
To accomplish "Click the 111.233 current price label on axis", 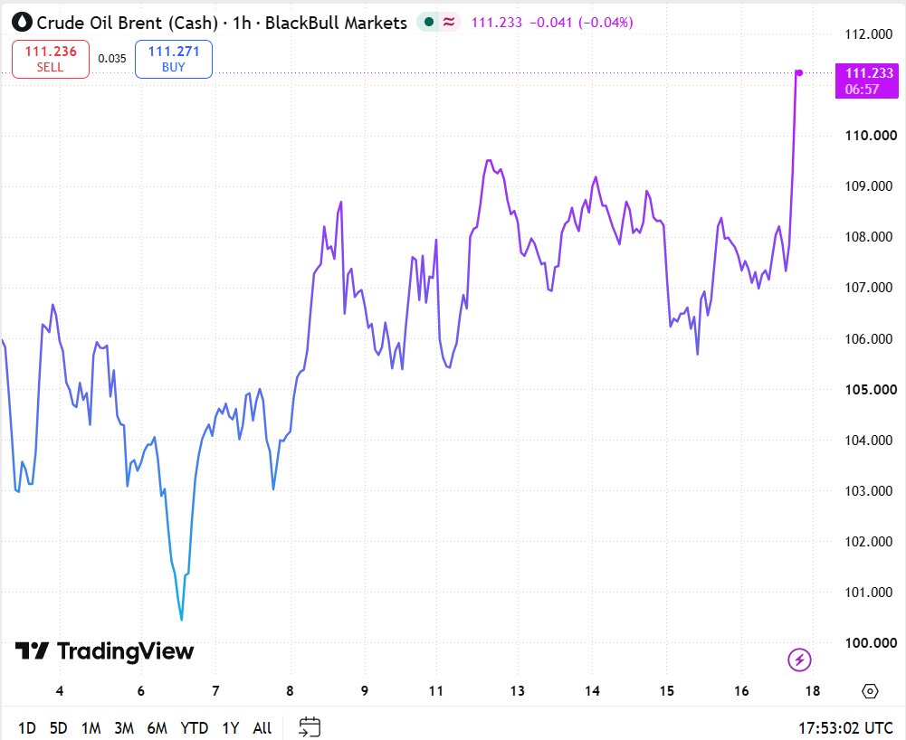I will [867, 81].
